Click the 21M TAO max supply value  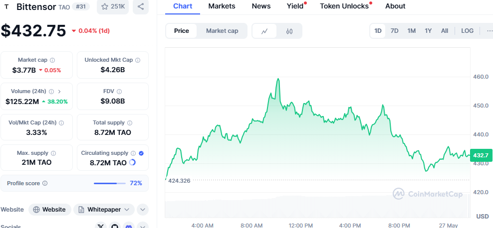[36, 162]
